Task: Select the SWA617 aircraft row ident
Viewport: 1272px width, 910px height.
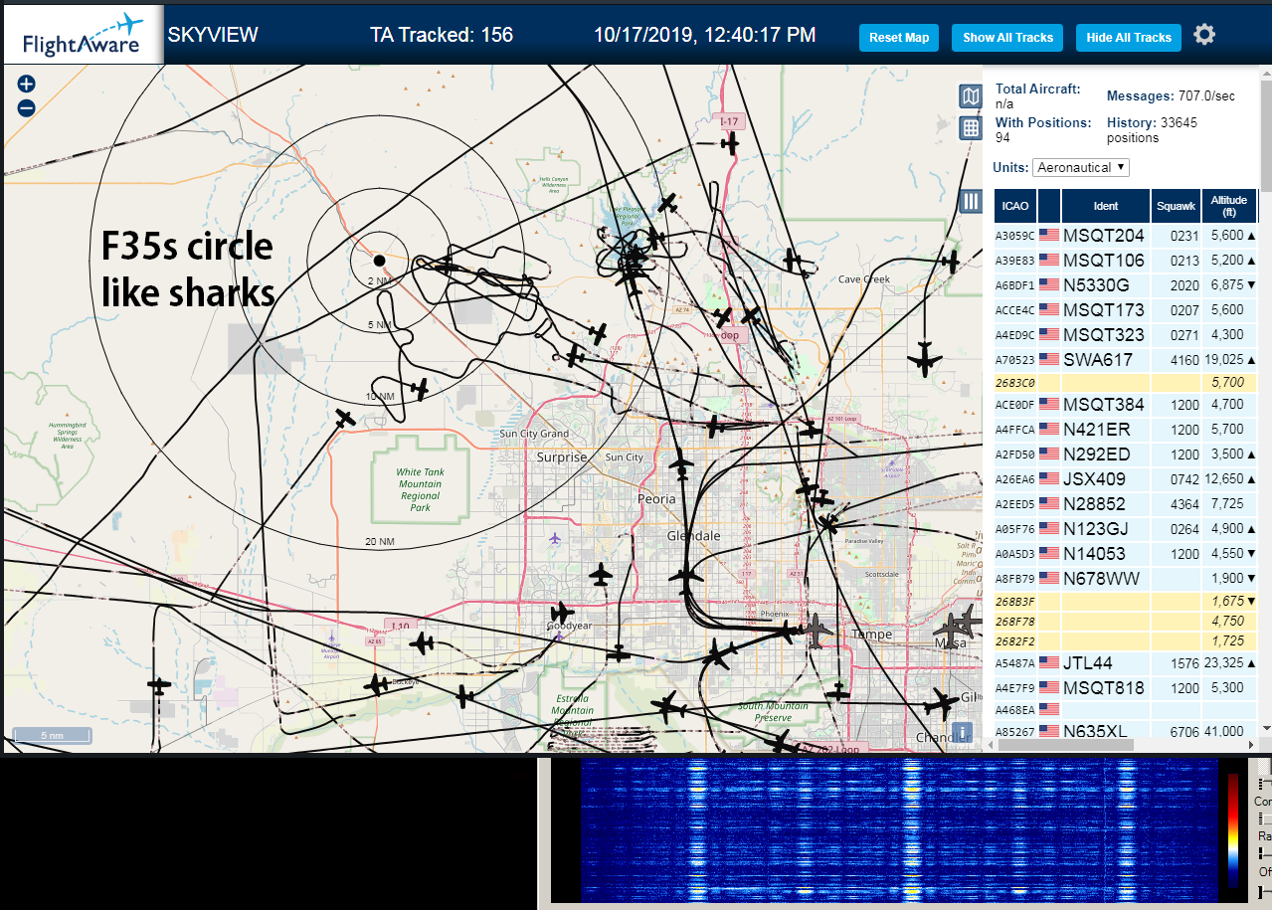Action: coord(1098,360)
